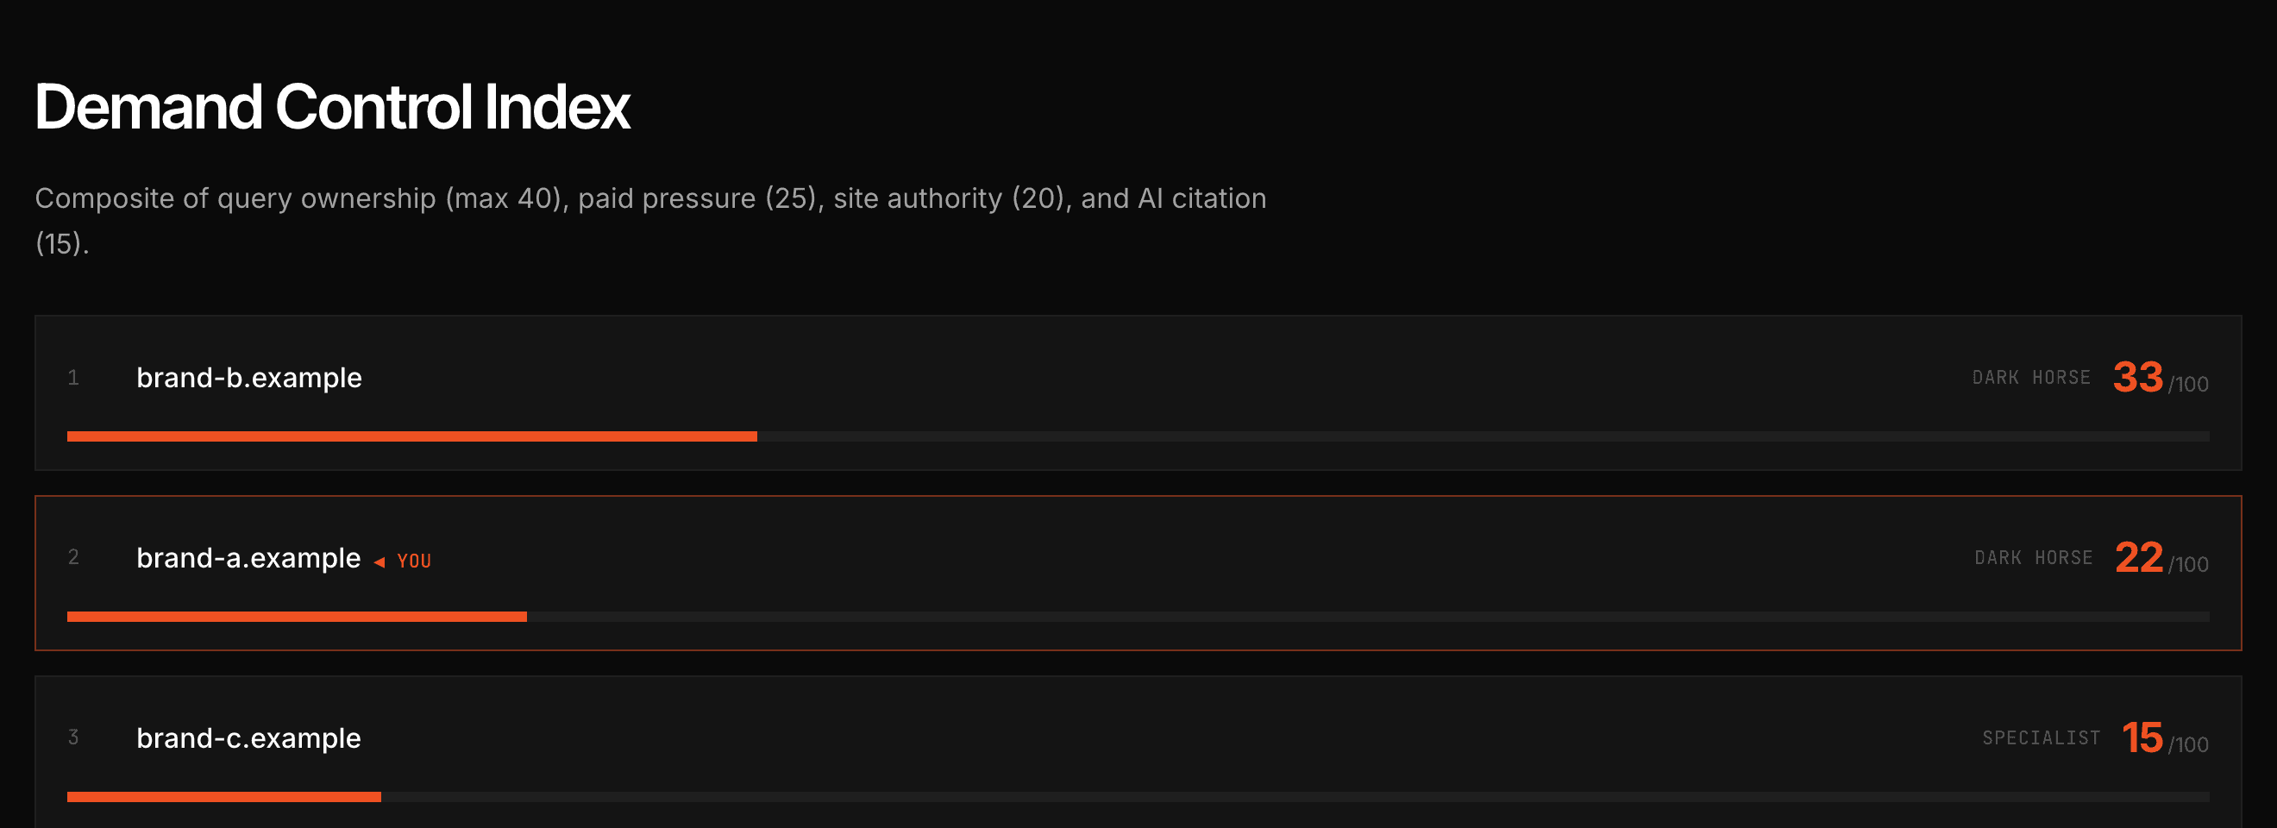Click brand-a.example's score progress bar

pos(1138,617)
